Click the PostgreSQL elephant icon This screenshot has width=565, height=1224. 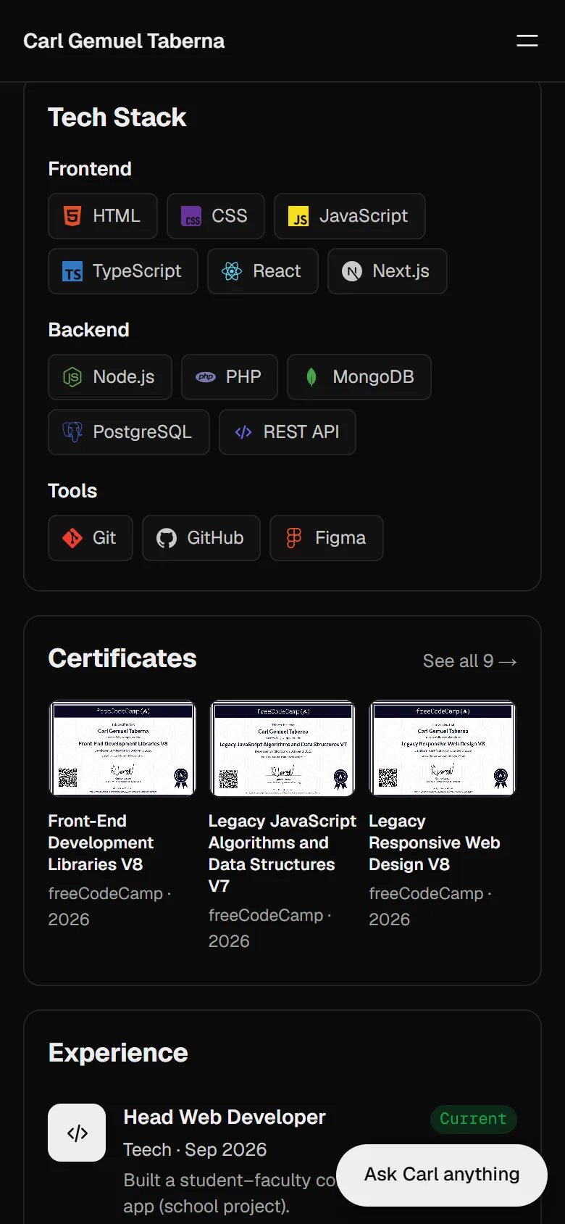(72, 432)
